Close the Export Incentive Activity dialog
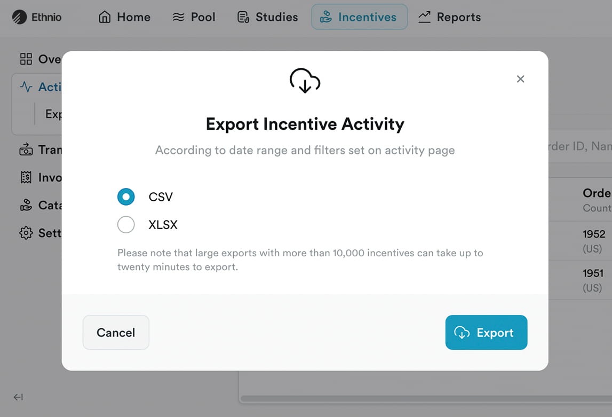This screenshot has width=612, height=417. pyautogui.click(x=520, y=79)
